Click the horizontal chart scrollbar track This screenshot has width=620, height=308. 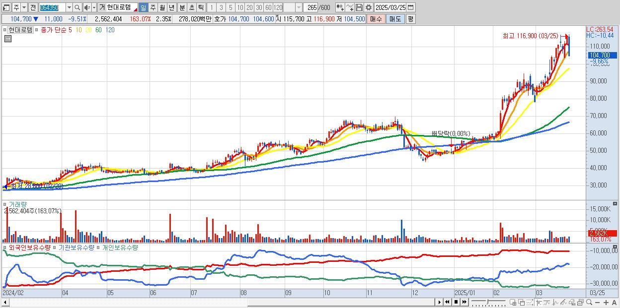coord(218,302)
